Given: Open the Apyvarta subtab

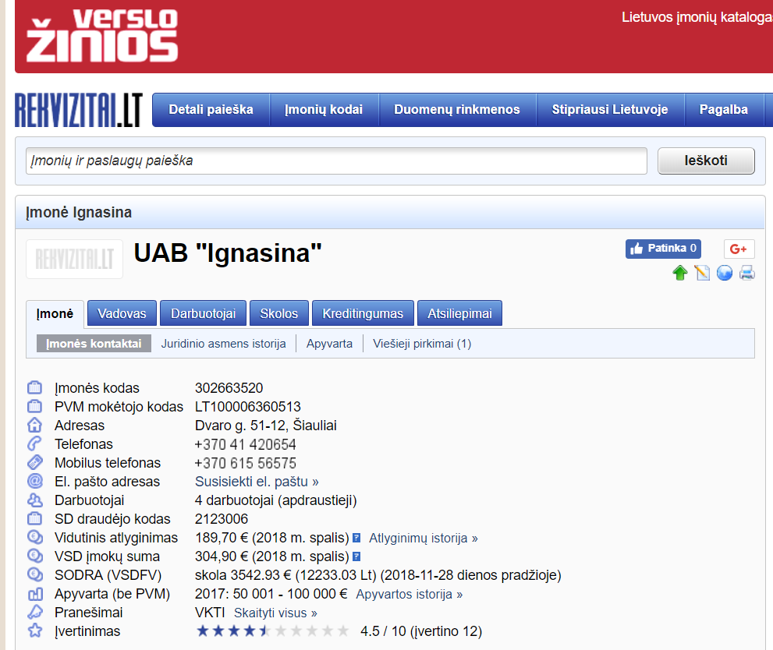Looking at the screenshot, I should (x=329, y=344).
